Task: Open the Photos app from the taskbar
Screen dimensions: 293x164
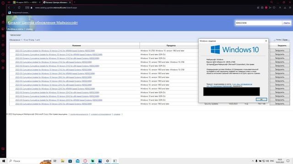Action: tap(100, 161)
